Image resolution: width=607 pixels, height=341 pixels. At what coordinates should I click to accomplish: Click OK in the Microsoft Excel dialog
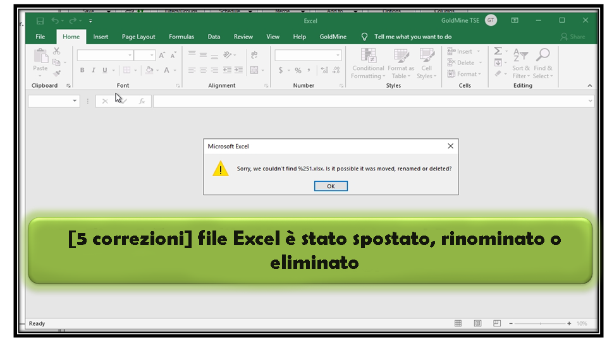coord(331,186)
